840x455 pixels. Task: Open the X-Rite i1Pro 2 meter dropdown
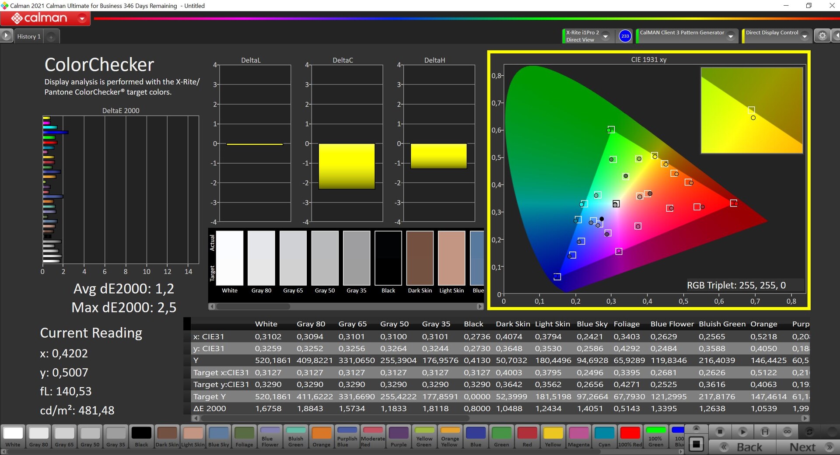click(606, 36)
